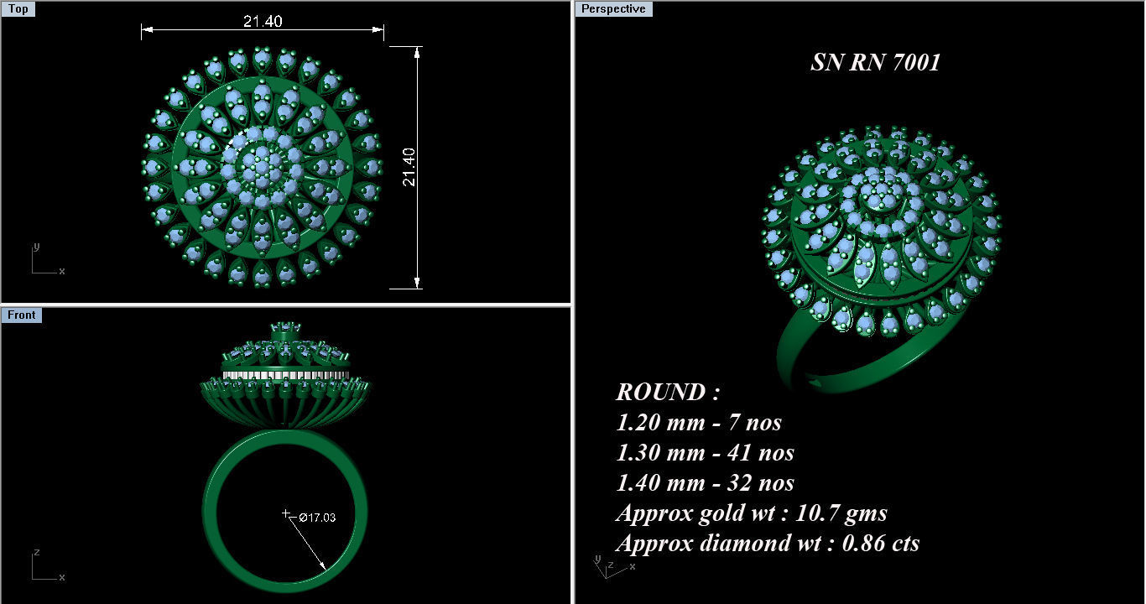Select the 1.40 mm - 32 nos line
Screen dimensions: 1146x604
705,482
